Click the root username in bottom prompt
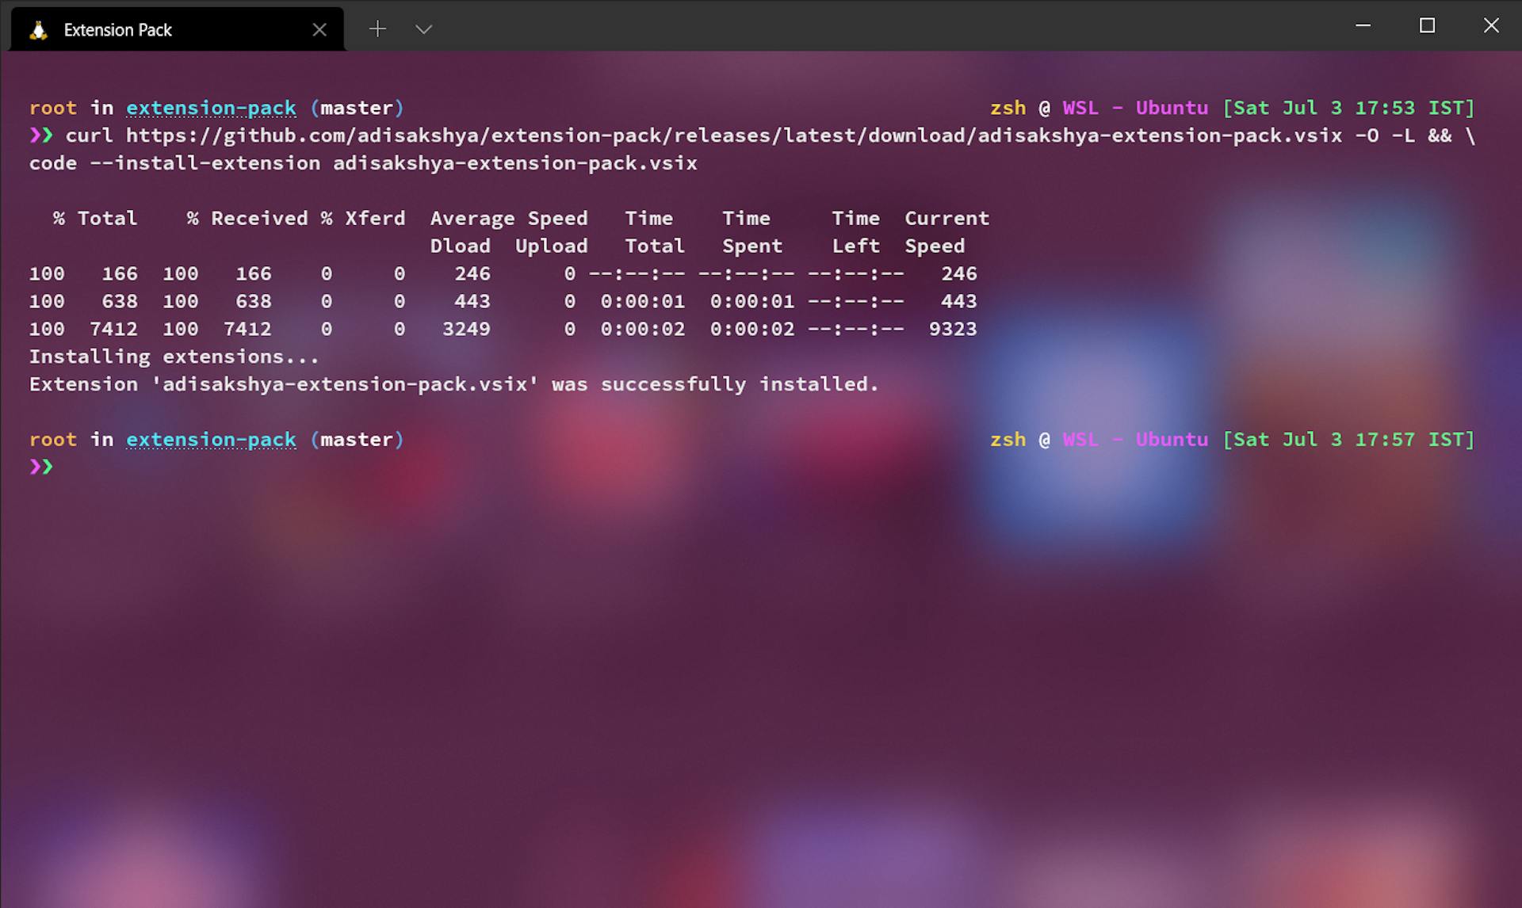This screenshot has width=1522, height=908. [52, 439]
